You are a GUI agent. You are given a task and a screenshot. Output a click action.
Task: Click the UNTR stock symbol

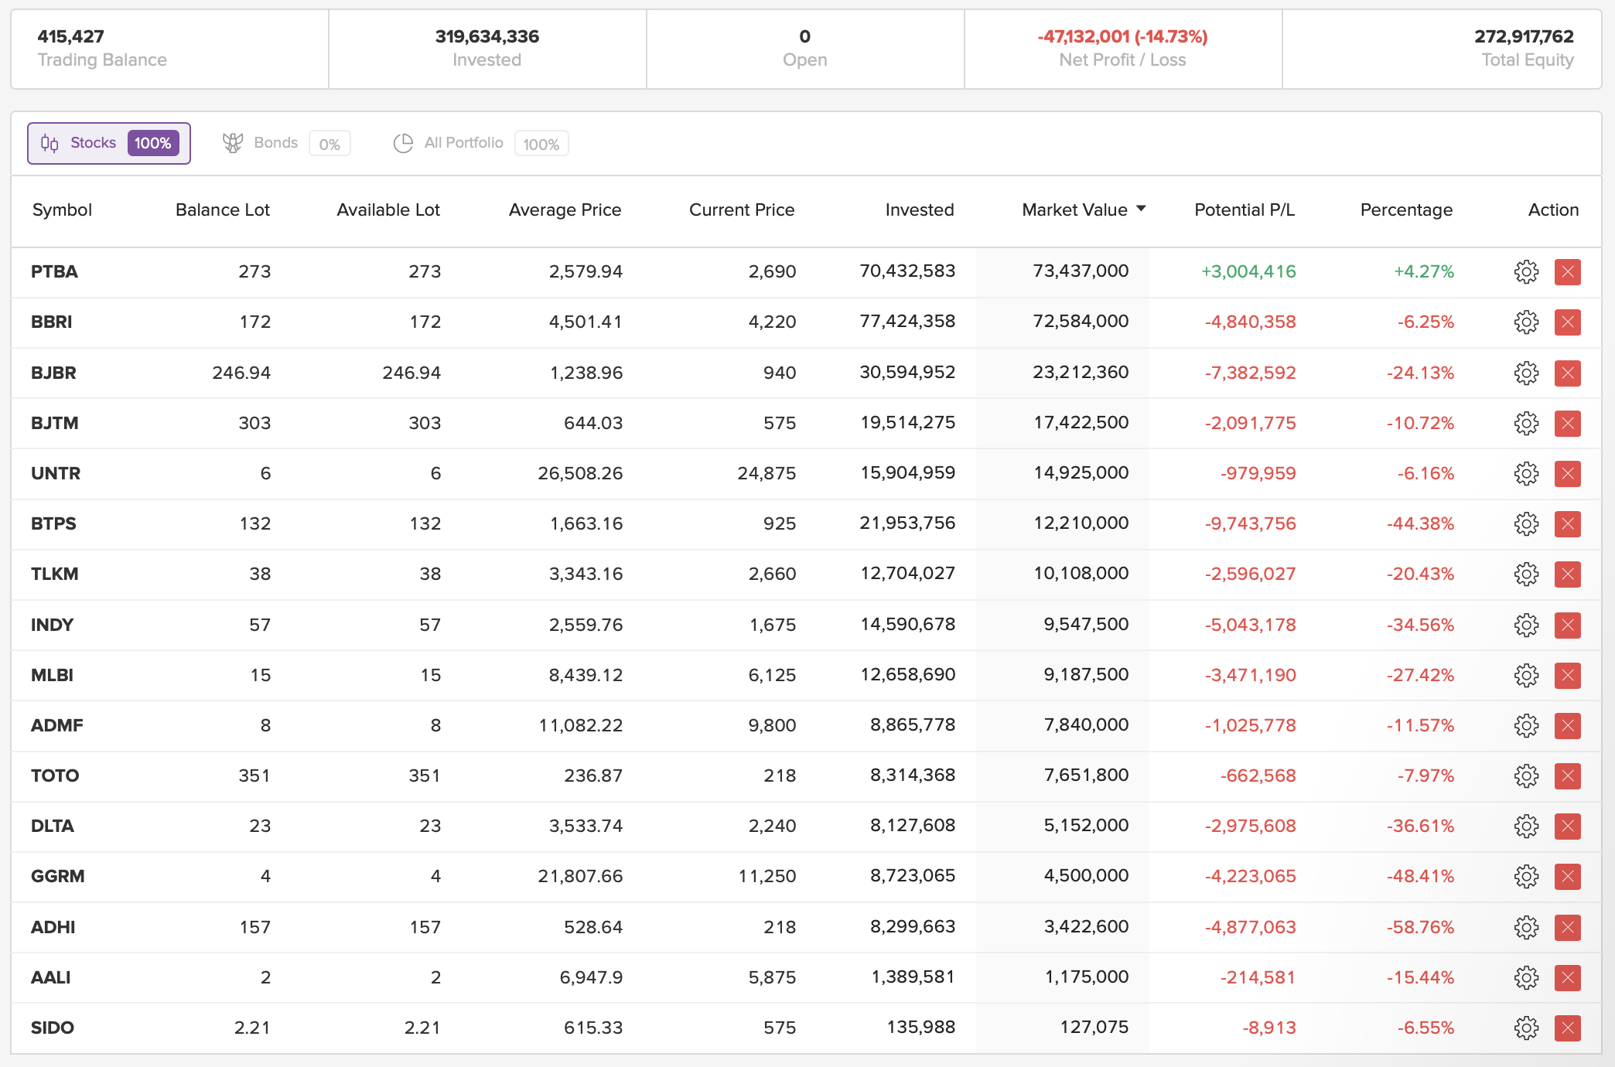(56, 473)
